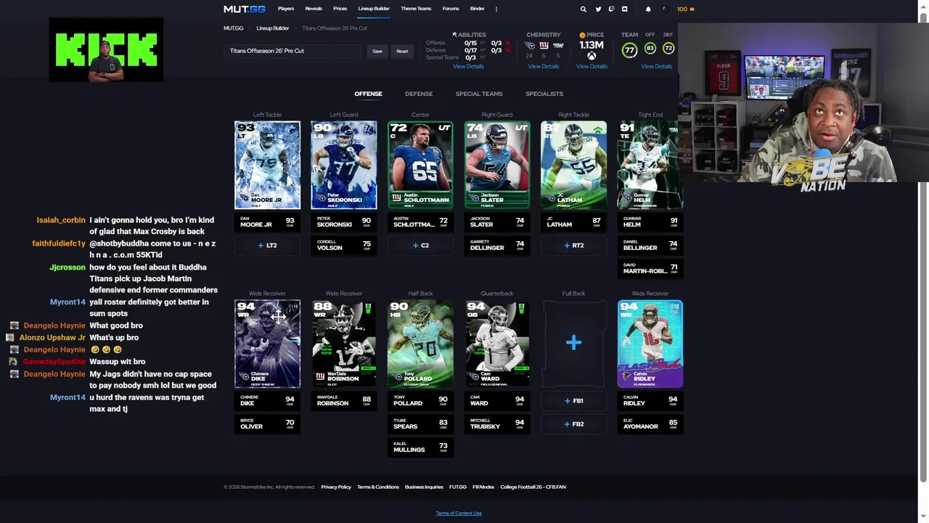The image size is (929, 523).
Task: Click the Elic Ayomanor depth row
Action: 650,424
